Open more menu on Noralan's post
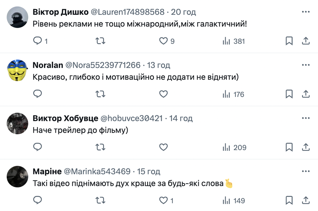 305,65
